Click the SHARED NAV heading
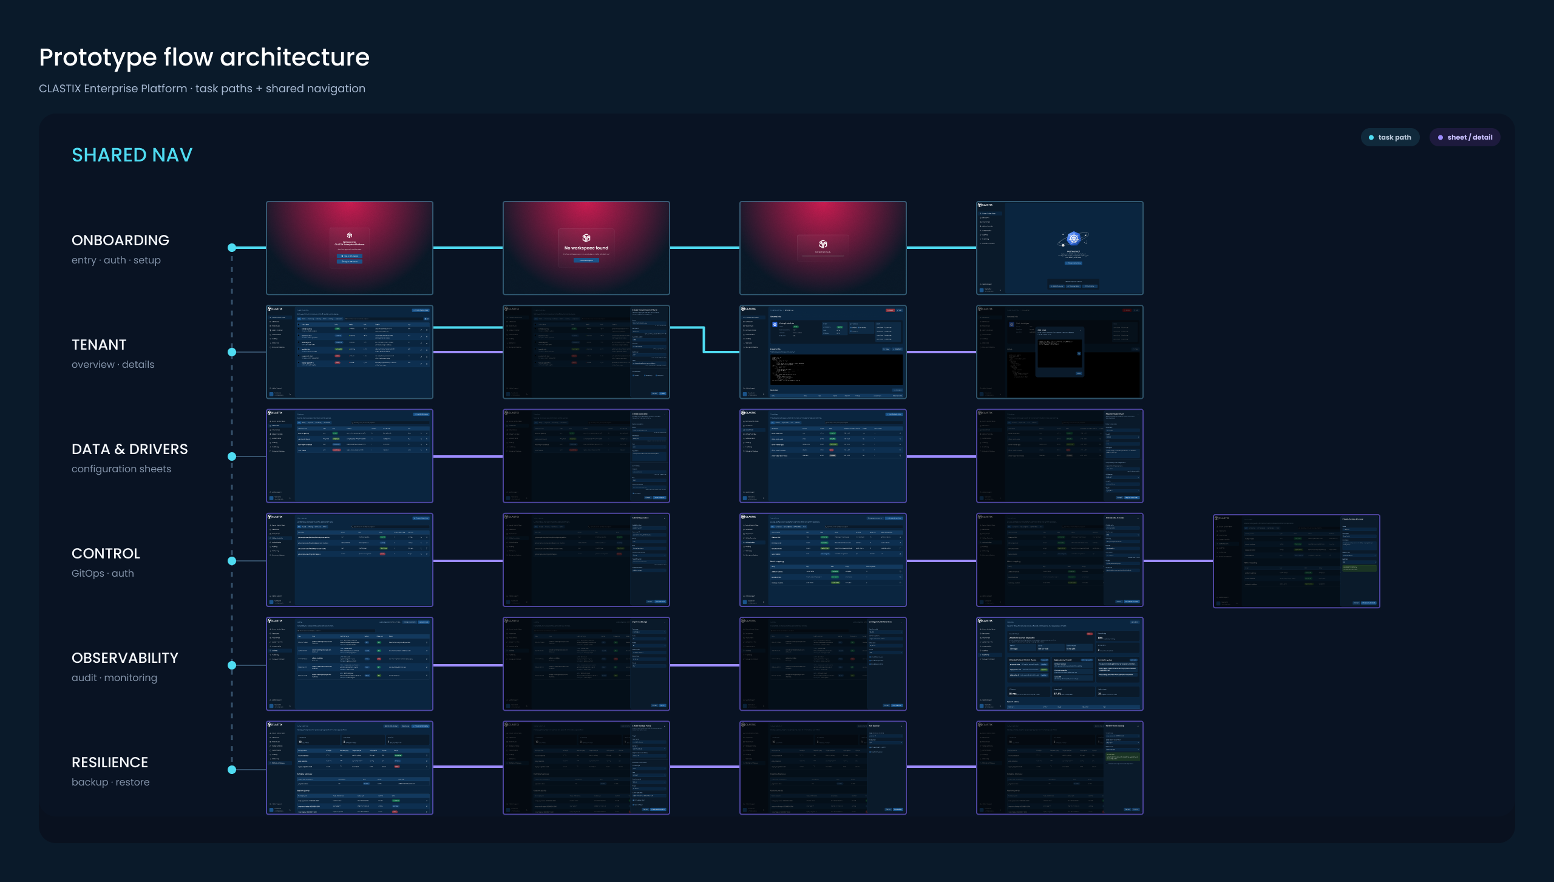The height and width of the screenshot is (882, 1554). [x=132, y=155]
